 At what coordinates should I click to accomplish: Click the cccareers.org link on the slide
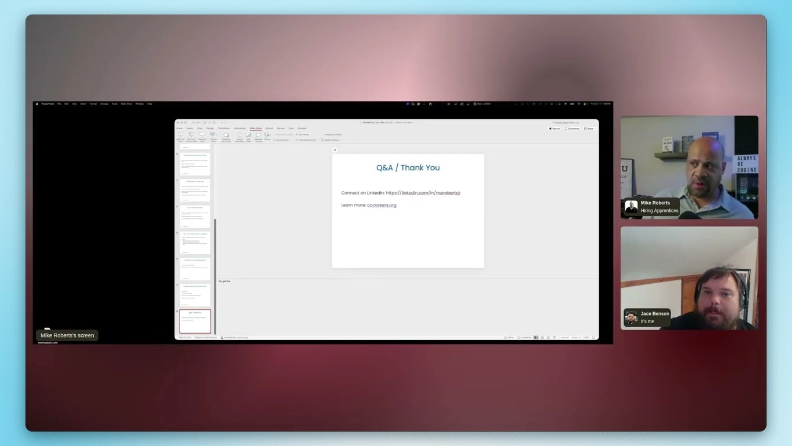coord(382,205)
